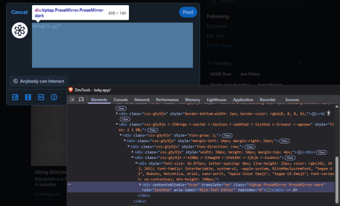Screen dimensions: 340x206
Task: Select the Following feed link
Action: [218, 16]
